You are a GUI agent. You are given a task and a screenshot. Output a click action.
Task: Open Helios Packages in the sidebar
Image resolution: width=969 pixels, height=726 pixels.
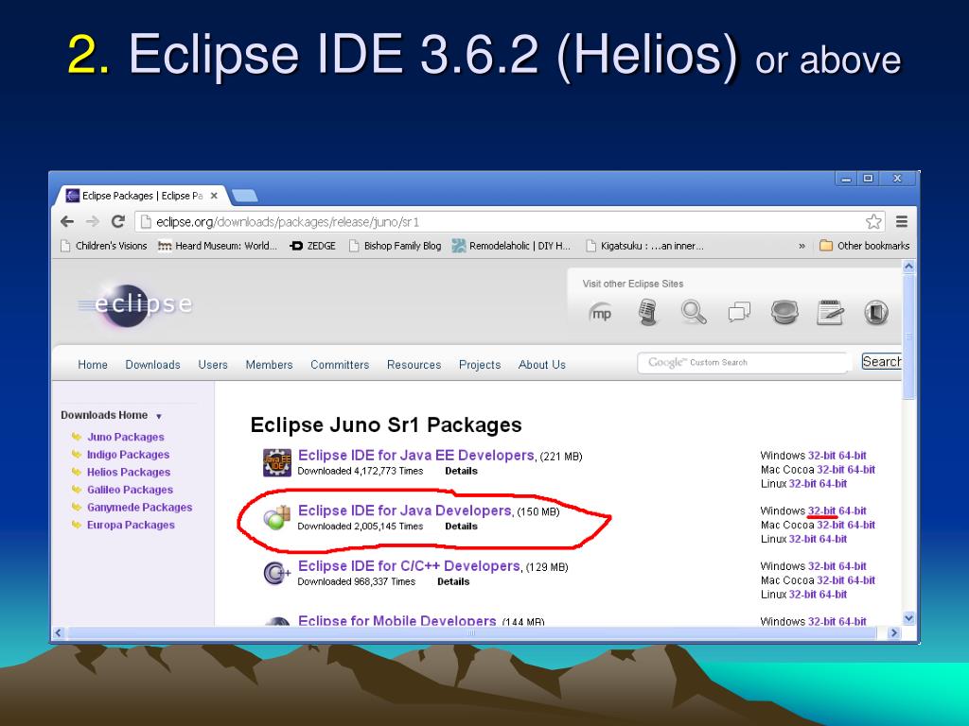[129, 473]
